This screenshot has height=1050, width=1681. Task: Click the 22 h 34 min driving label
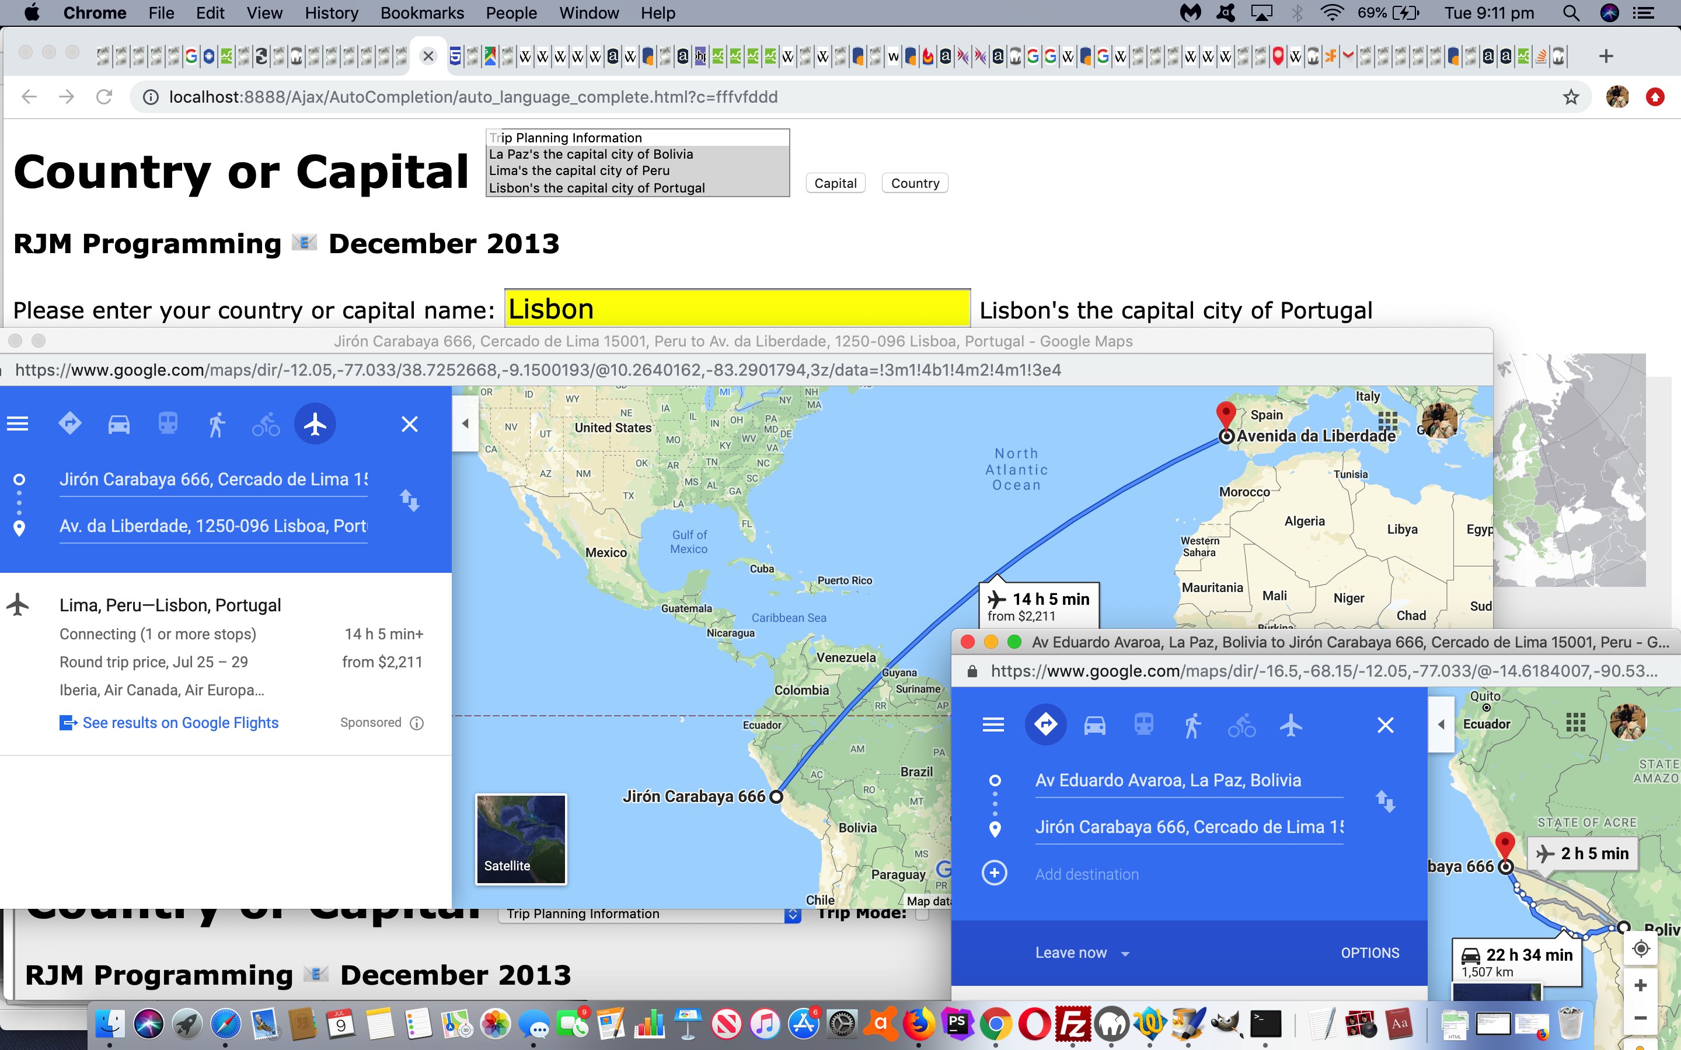[1517, 962]
